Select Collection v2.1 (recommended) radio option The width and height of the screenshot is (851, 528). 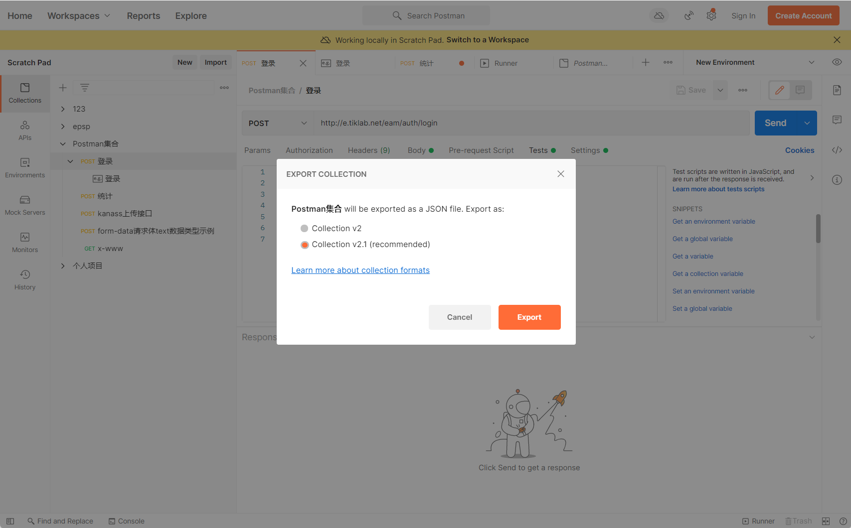(x=305, y=245)
